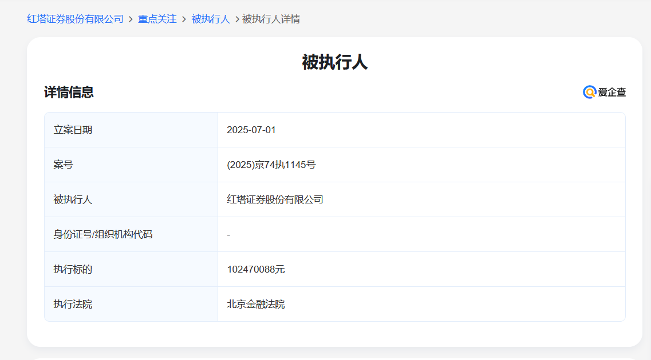Select the amount 102470088元
The width and height of the screenshot is (651, 360).
(256, 269)
